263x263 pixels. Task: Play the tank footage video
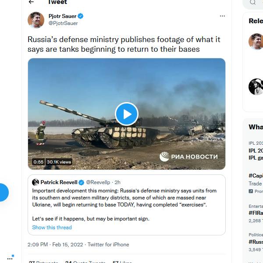pyautogui.click(x=127, y=114)
